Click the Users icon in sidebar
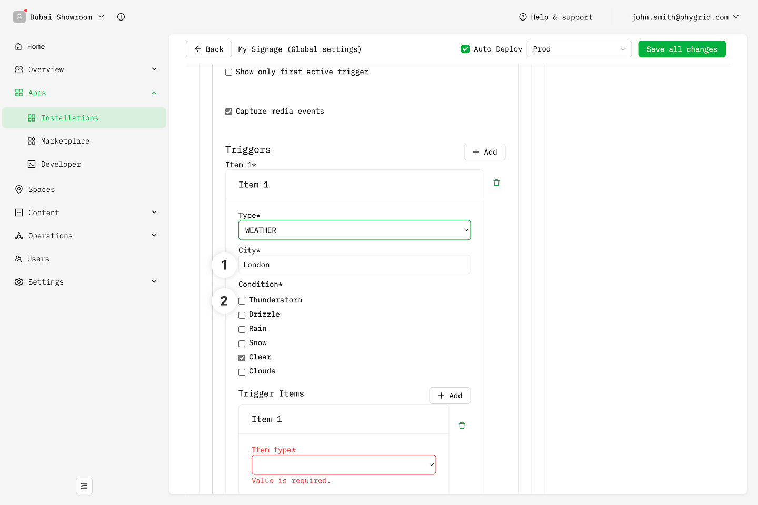This screenshot has width=758, height=505. pyautogui.click(x=19, y=259)
